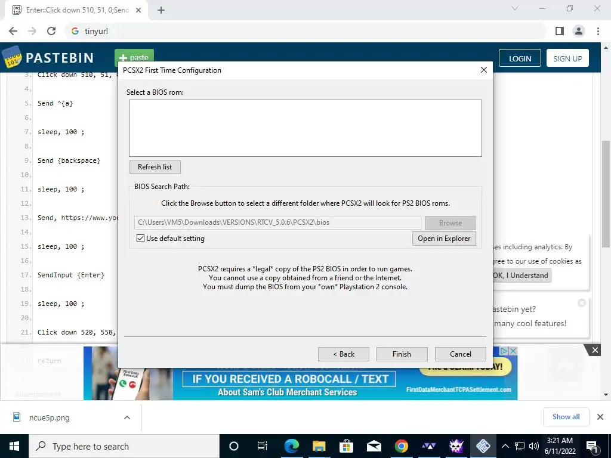Screen dimensions: 611x458
Task: Click inside the BIOS rom list box
Action: coord(305,128)
